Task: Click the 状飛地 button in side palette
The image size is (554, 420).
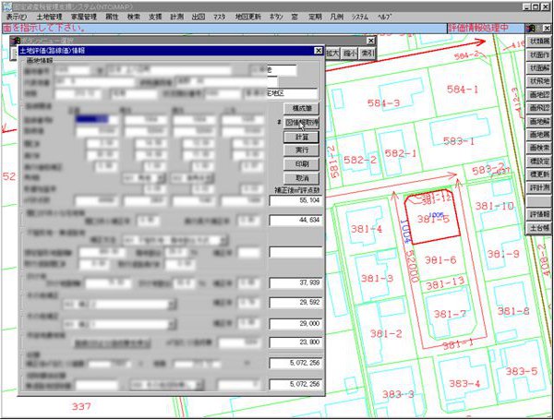Action: point(539,81)
